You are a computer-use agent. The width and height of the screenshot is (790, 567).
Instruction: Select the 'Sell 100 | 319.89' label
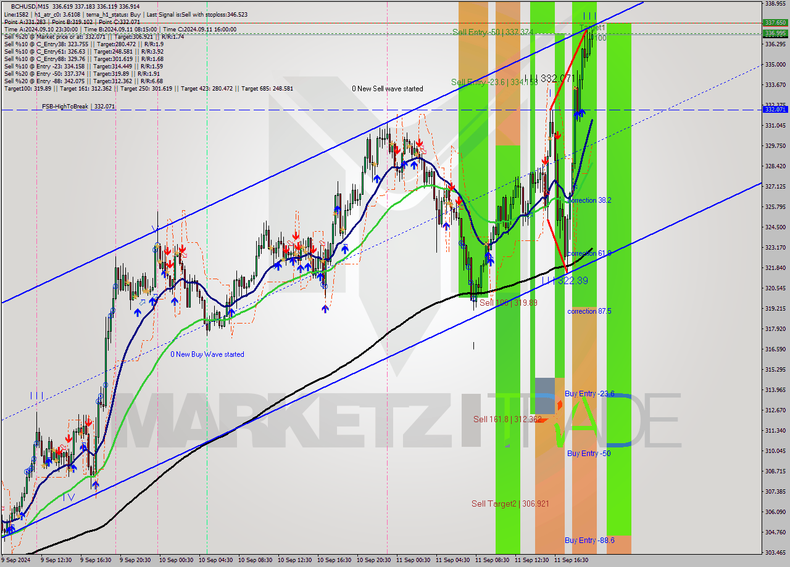(509, 303)
